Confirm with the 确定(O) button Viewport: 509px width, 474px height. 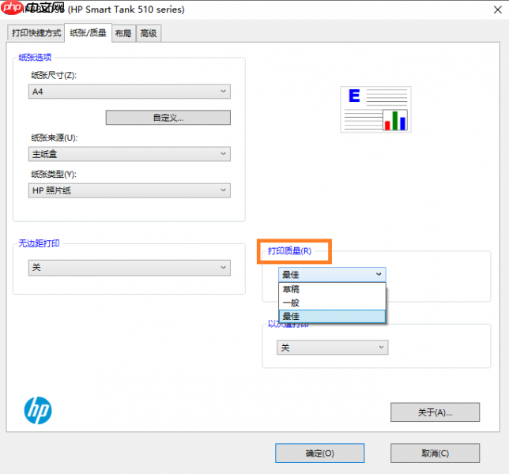pos(320,453)
